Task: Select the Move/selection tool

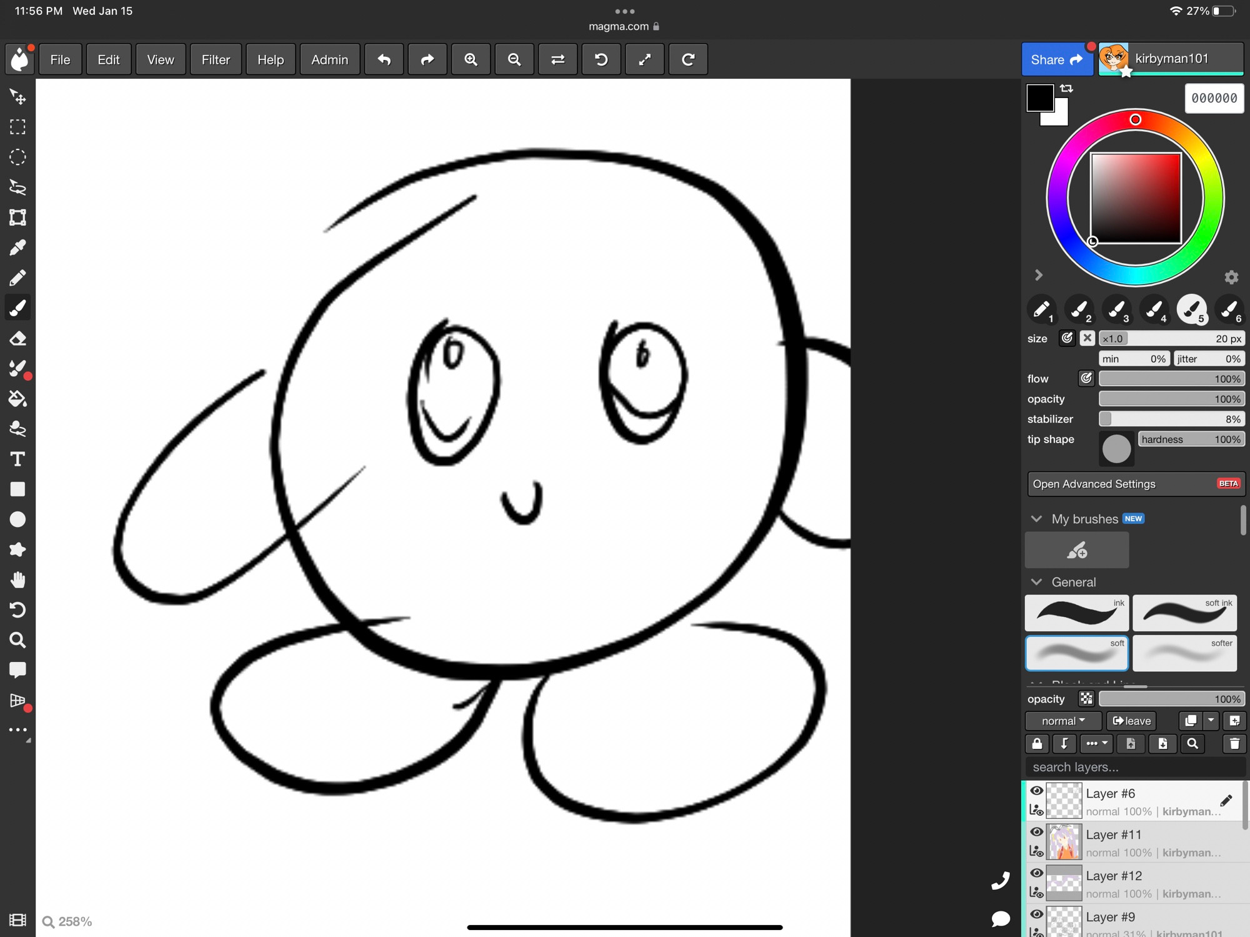Action: (x=17, y=97)
